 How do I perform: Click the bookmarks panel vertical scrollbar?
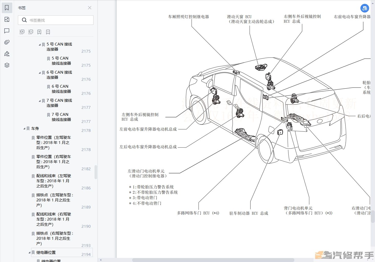(x=96, y=172)
